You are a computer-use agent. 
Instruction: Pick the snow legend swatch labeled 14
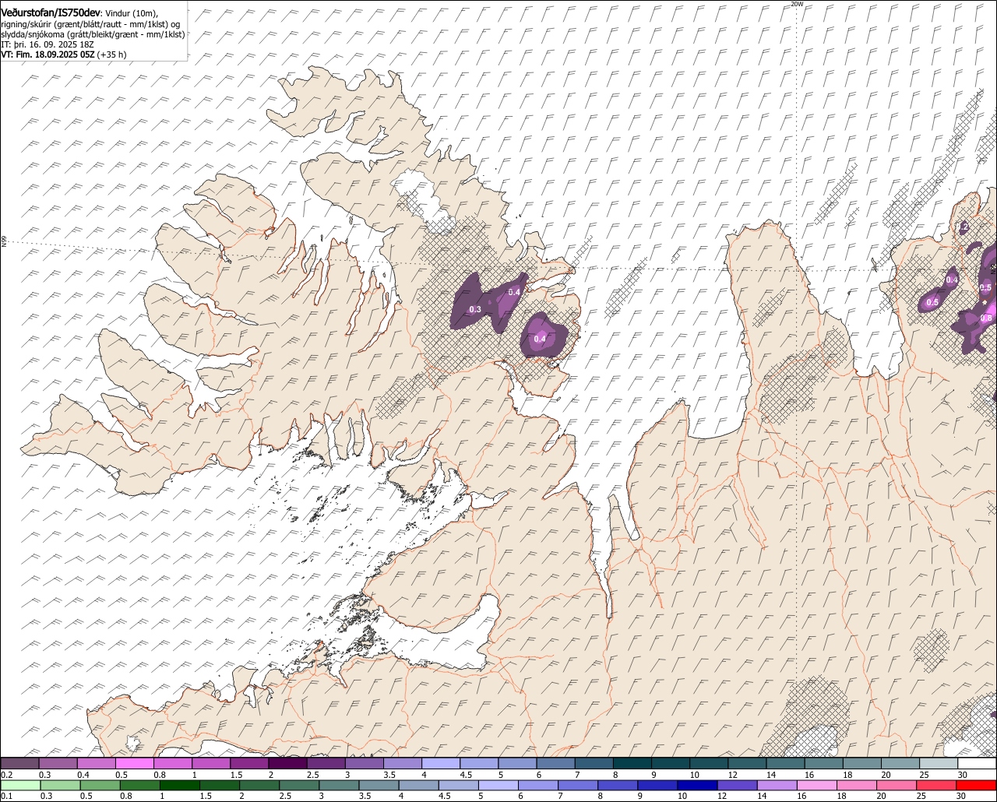(x=785, y=763)
